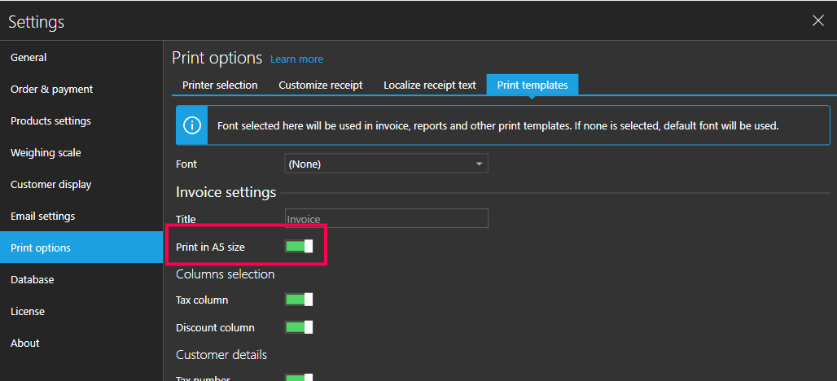Open the Customize receipt tab
Image resolution: width=837 pixels, height=381 pixels.
[320, 85]
